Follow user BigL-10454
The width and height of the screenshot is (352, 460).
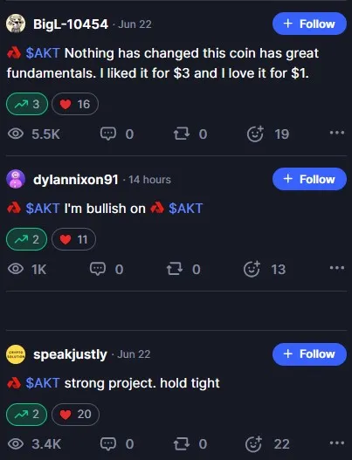pyautogui.click(x=309, y=24)
